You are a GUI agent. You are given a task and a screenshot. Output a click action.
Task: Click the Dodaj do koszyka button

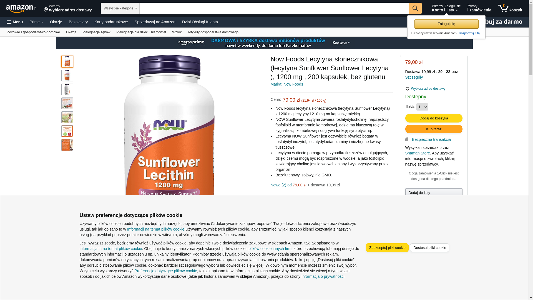[x=434, y=118]
